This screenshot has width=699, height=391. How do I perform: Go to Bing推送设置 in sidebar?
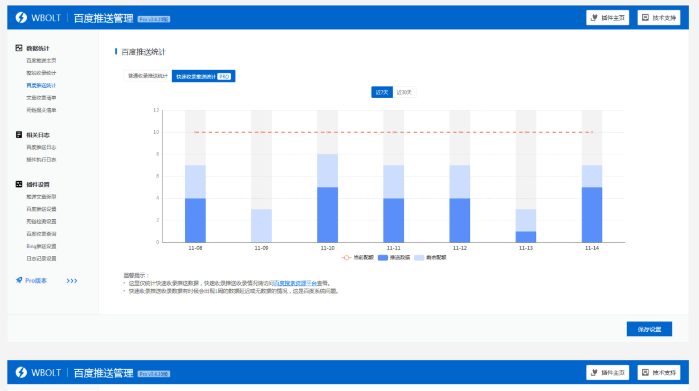click(x=41, y=246)
